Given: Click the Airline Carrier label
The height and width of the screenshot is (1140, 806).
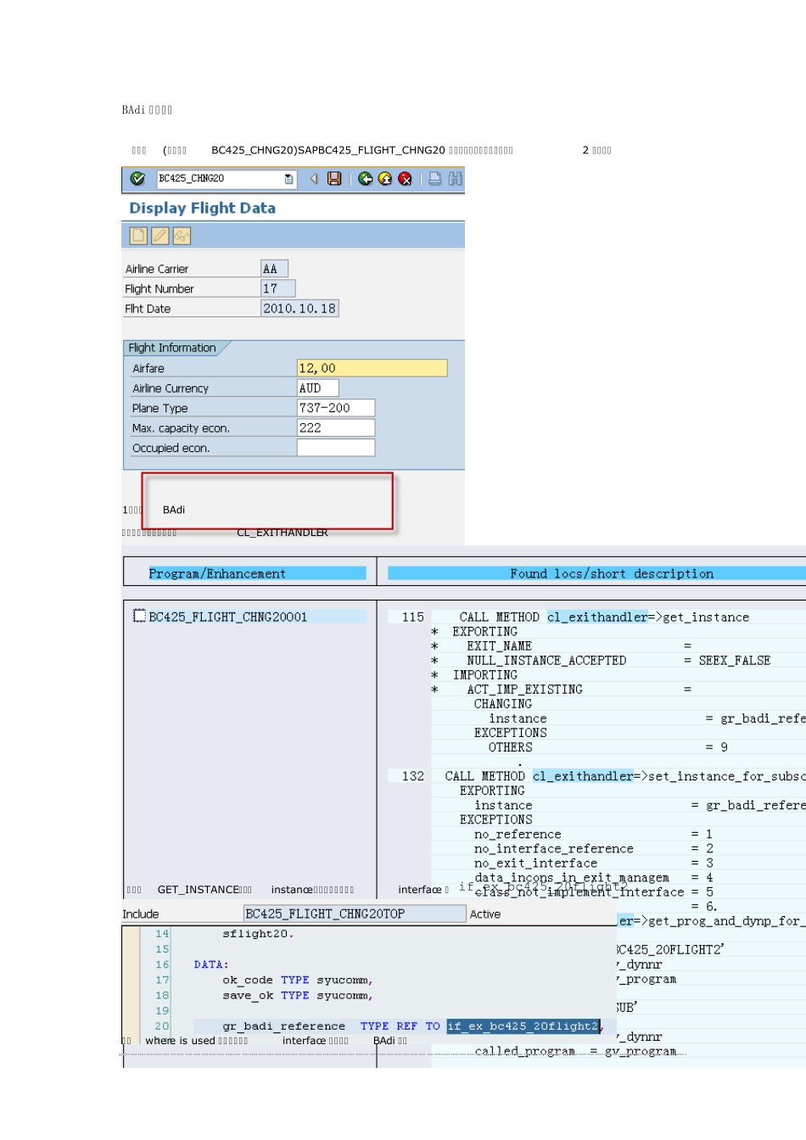Looking at the screenshot, I should 157,269.
